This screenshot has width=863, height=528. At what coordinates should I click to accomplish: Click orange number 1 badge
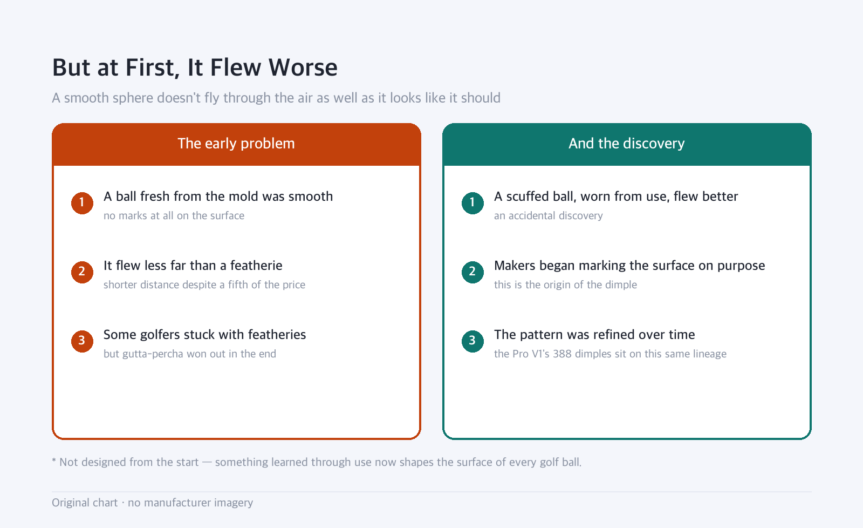(82, 203)
